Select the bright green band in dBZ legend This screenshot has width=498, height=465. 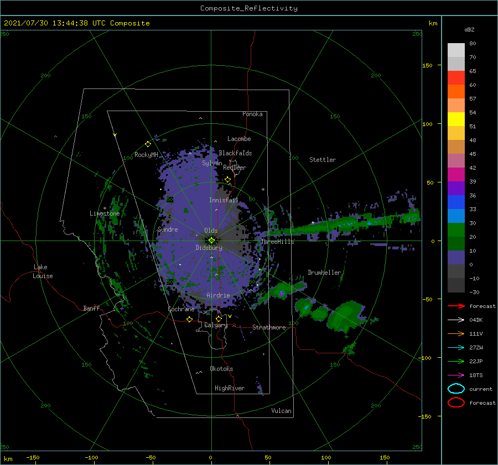456,230
